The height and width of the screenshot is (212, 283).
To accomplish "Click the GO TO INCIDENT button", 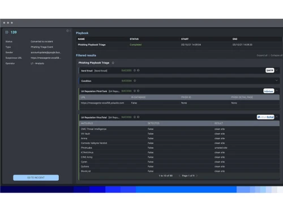I will point(36,178).
